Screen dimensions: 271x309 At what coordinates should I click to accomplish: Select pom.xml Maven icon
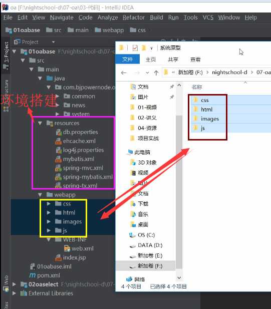click(x=33, y=275)
